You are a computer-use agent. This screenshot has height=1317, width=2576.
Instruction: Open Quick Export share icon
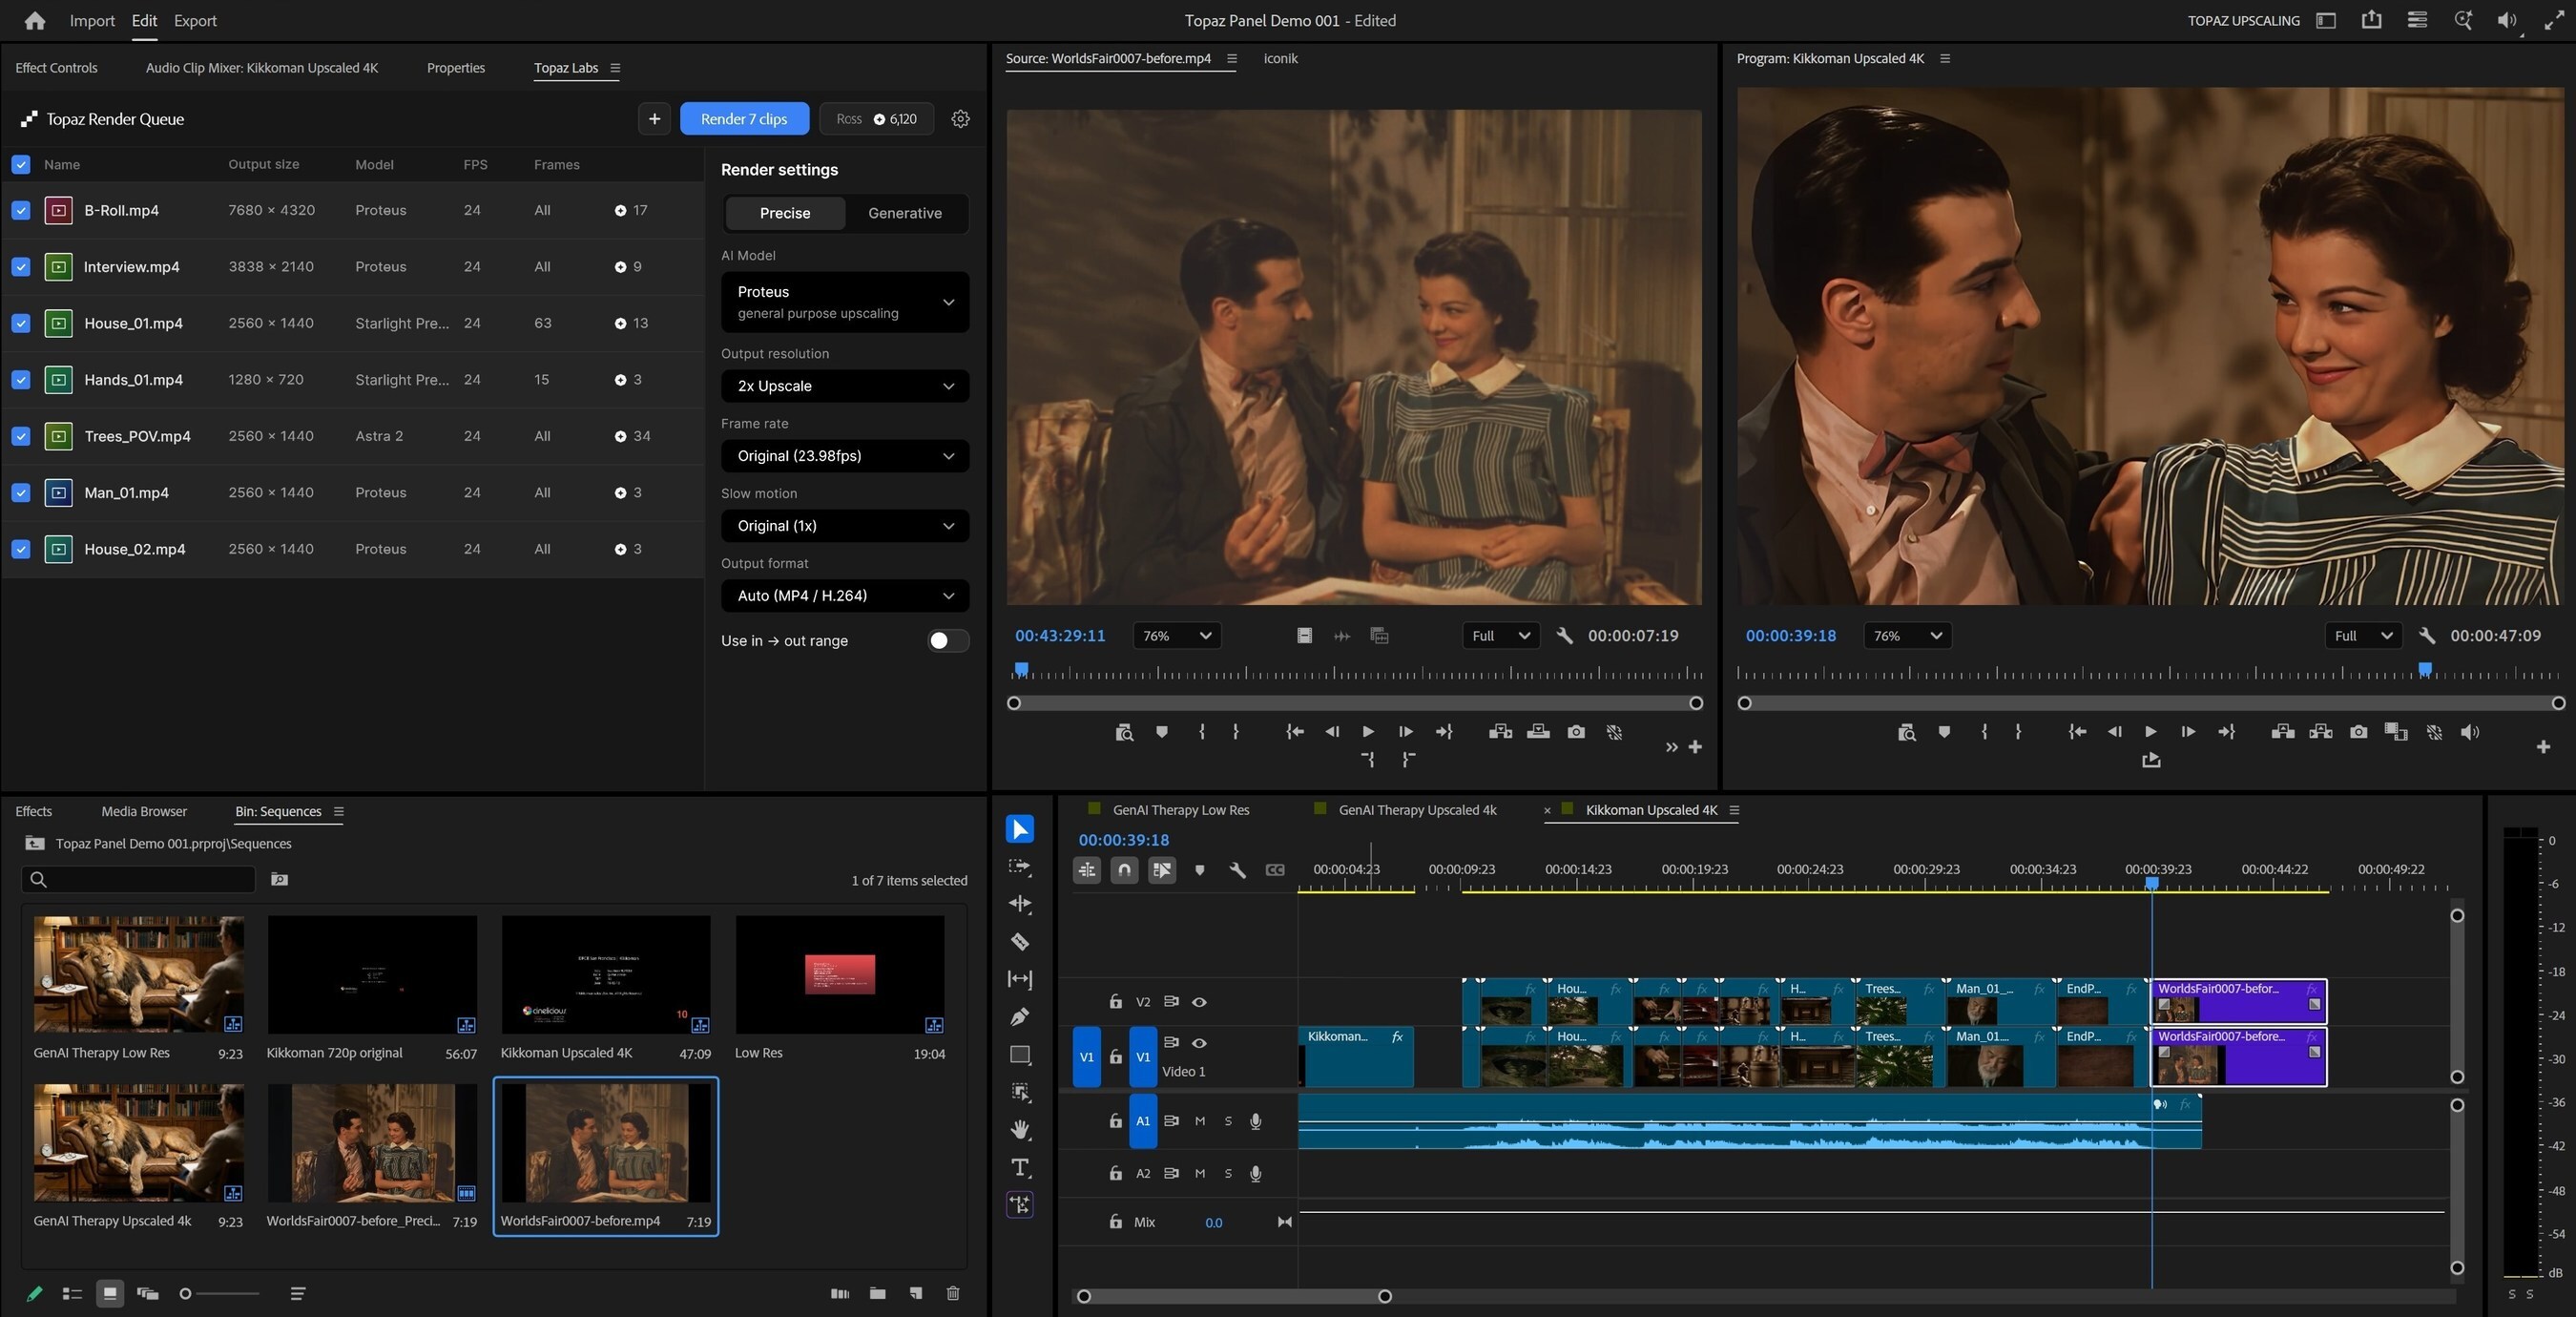(2371, 20)
